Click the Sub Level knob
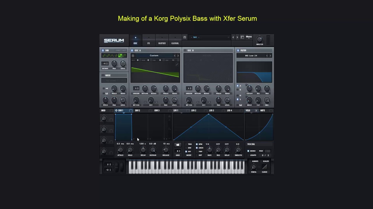 coord(123,63)
